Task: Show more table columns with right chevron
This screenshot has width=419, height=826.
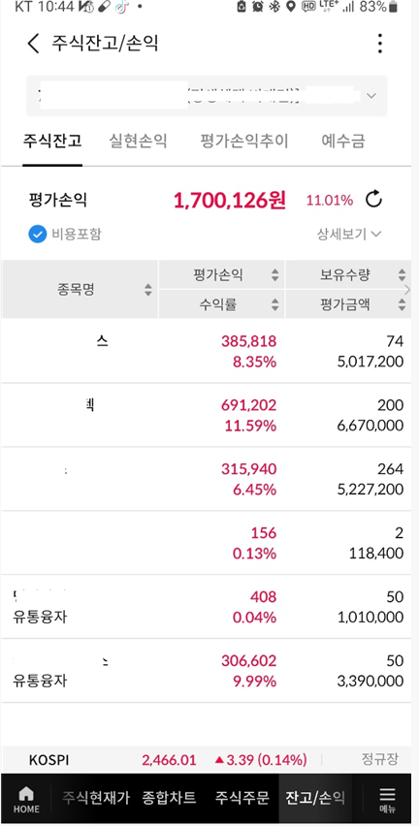Action: 407,289
